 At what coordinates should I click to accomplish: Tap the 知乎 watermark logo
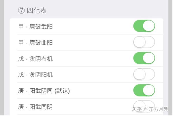136,109
